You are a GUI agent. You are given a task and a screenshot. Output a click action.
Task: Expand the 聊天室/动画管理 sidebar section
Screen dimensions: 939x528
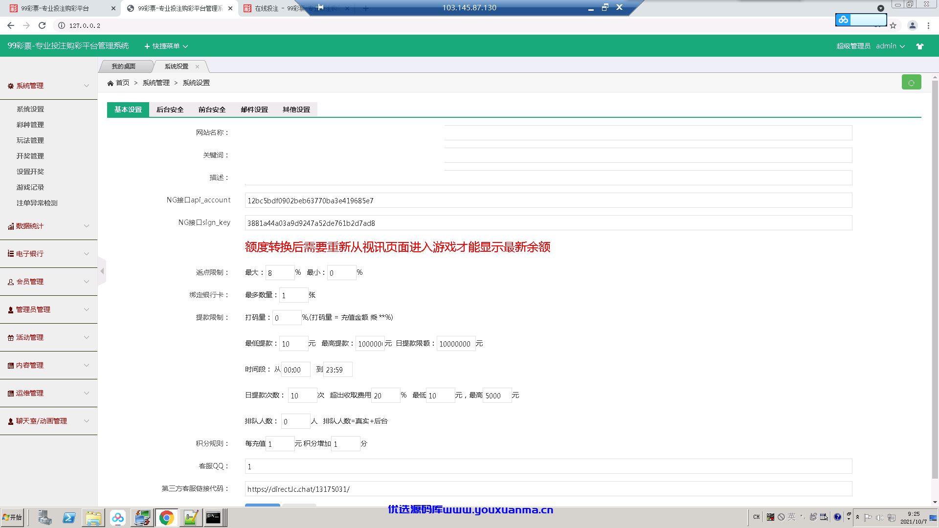pyautogui.click(x=48, y=421)
